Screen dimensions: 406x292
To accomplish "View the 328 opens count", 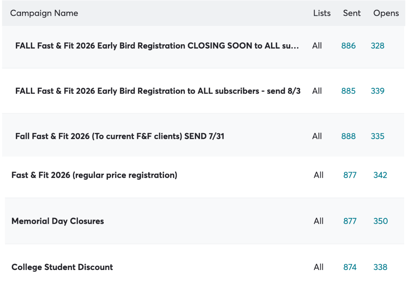I will (x=378, y=46).
